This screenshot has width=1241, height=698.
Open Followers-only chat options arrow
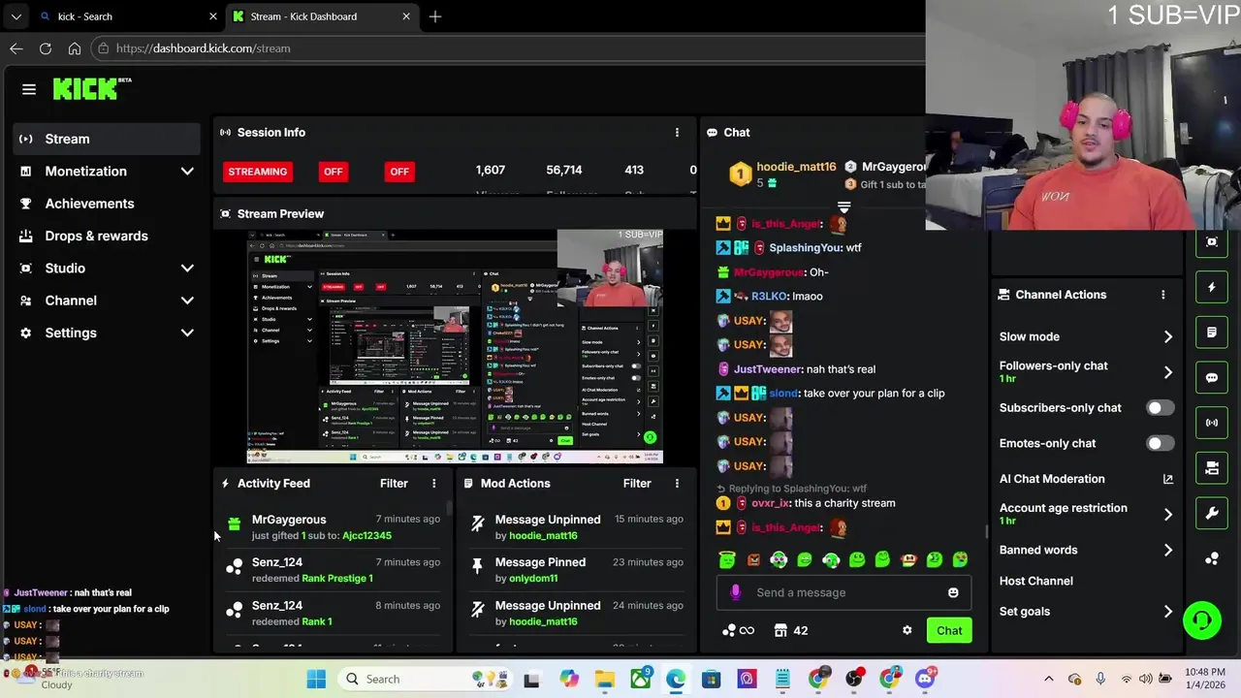[1167, 372]
